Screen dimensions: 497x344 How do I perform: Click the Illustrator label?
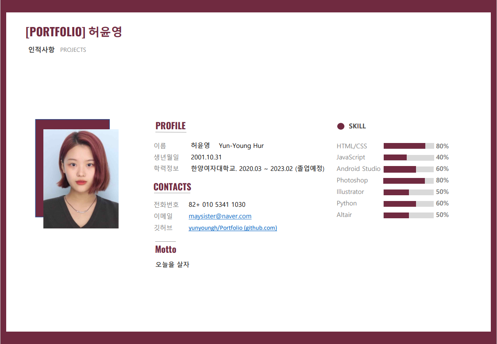350,192
